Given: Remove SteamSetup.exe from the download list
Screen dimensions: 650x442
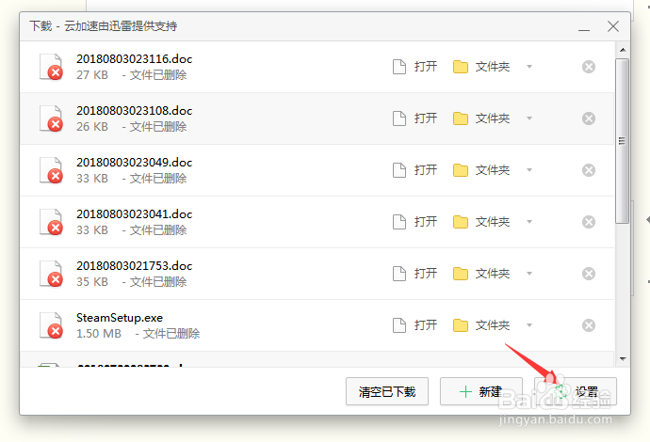Looking at the screenshot, I should (x=589, y=325).
